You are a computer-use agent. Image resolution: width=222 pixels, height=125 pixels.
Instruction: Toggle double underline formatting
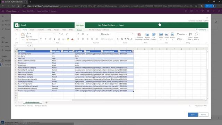[x=54, y=39]
